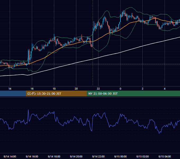180x159 pixels.
Task: Click the price axis hour label 0
Action: pos(120,89)
